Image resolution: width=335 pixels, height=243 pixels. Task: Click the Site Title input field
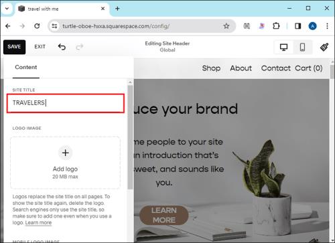click(66, 103)
